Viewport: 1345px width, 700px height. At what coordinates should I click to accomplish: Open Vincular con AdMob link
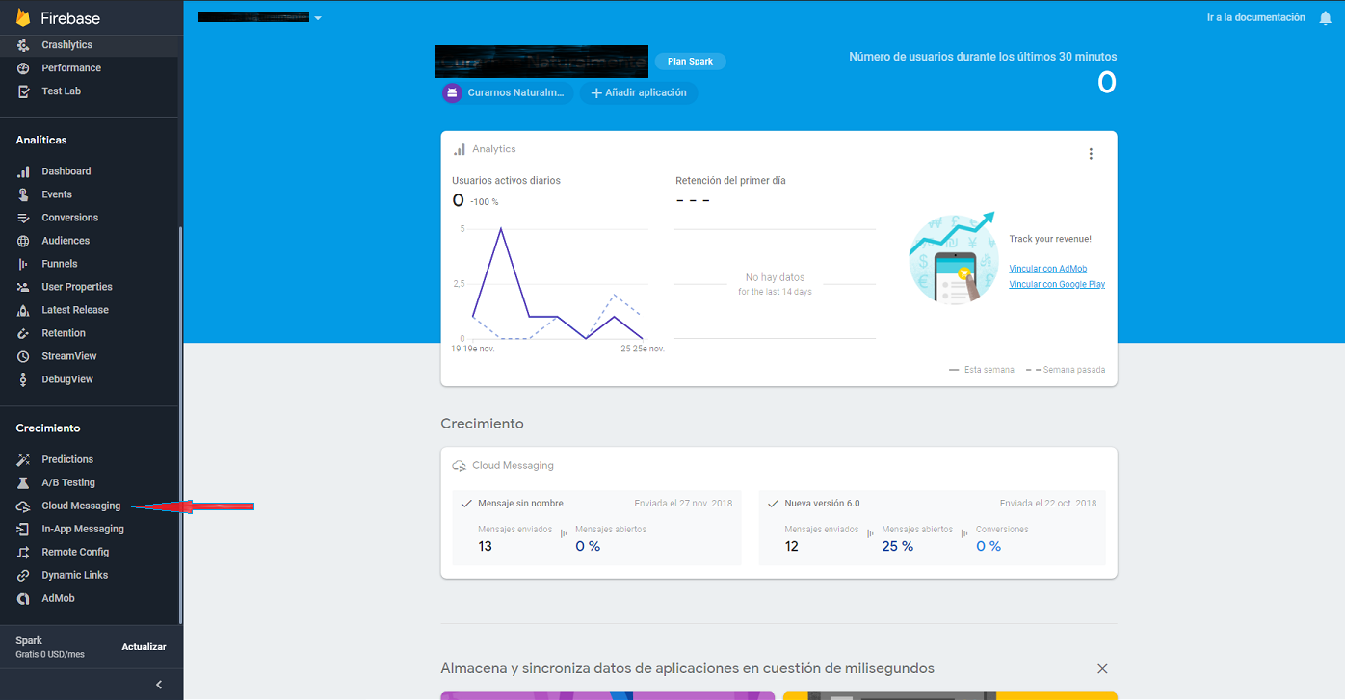click(x=1047, y=269)
